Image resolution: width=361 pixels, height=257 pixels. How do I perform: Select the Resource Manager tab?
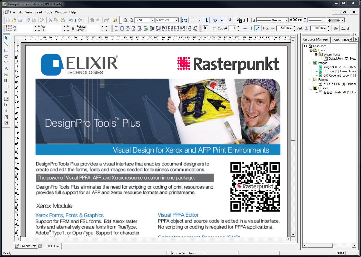point(316,39)
